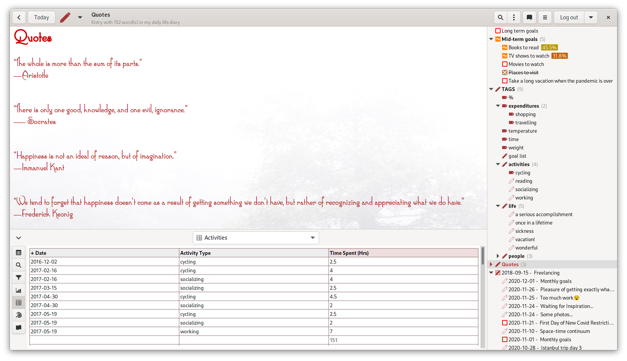Expand the people tag group
The image size is (627, 361).
(x=498, y=256)
